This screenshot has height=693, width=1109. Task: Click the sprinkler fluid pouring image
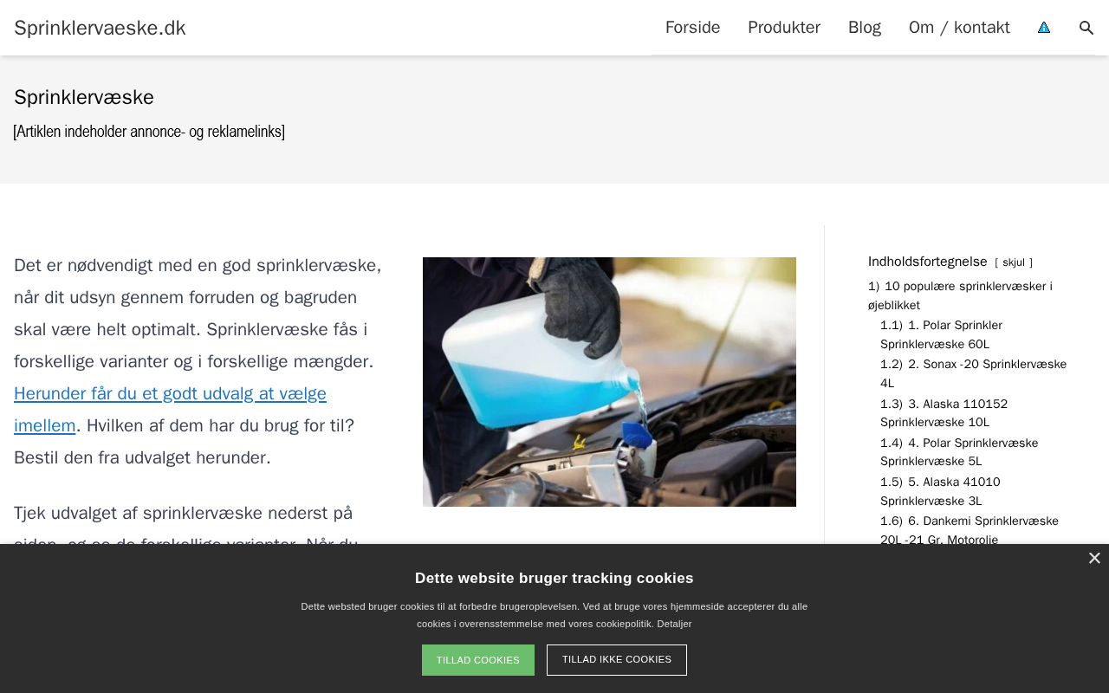(x=609, y=382)
